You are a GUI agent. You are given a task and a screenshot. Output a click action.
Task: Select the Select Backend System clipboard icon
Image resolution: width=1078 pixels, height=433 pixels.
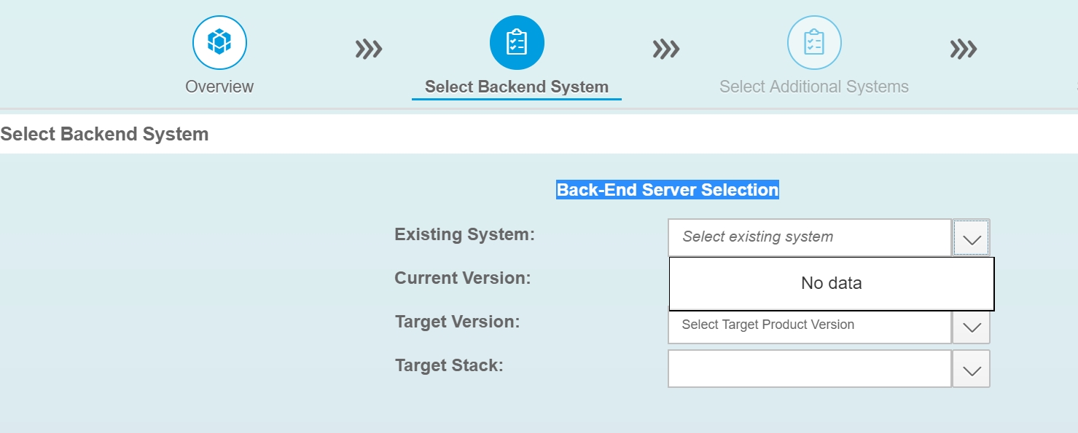click(x=517, y=42)
